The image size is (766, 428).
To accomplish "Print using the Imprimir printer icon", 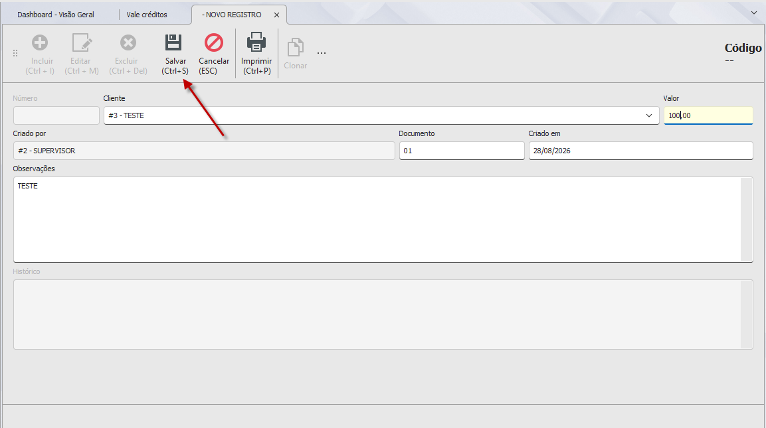I will [256, 42].
